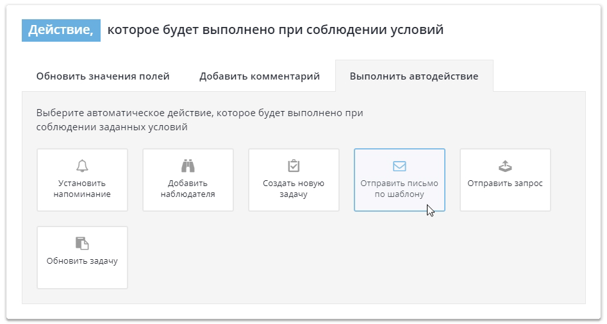Click the heading text которое будет выполнено
The height and width of the screenshot is (324, 607).
[275, 30]
